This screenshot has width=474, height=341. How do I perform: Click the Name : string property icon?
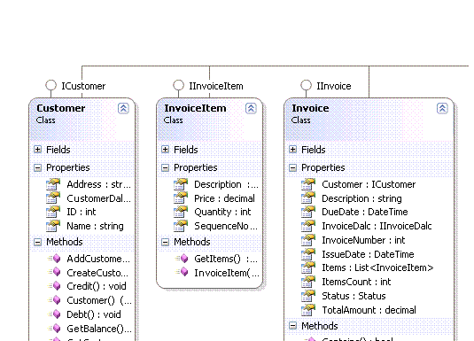(53, 226)
